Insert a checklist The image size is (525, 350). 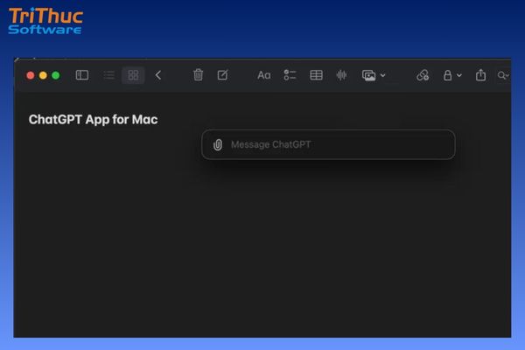pyautogui.click(x=290, y=75)
